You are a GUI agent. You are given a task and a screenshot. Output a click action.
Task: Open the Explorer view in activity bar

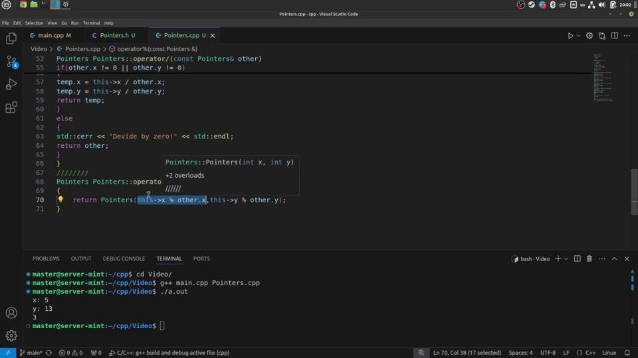pyautogui.click(x=11, y=38)
